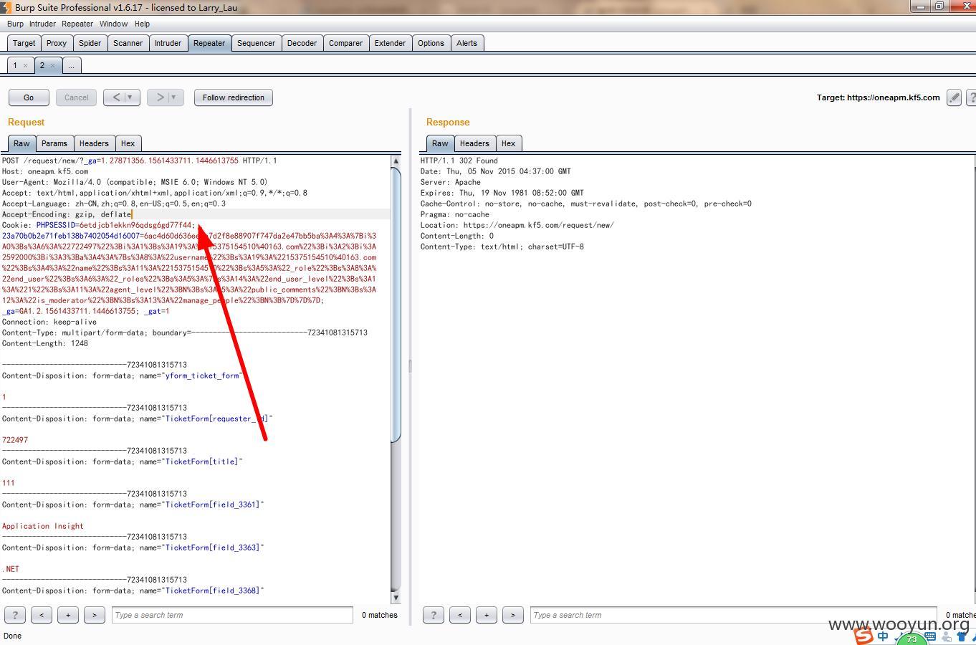Close Repeater tab 2
Viewport: 976px width, 645px height.
point(52,65)
